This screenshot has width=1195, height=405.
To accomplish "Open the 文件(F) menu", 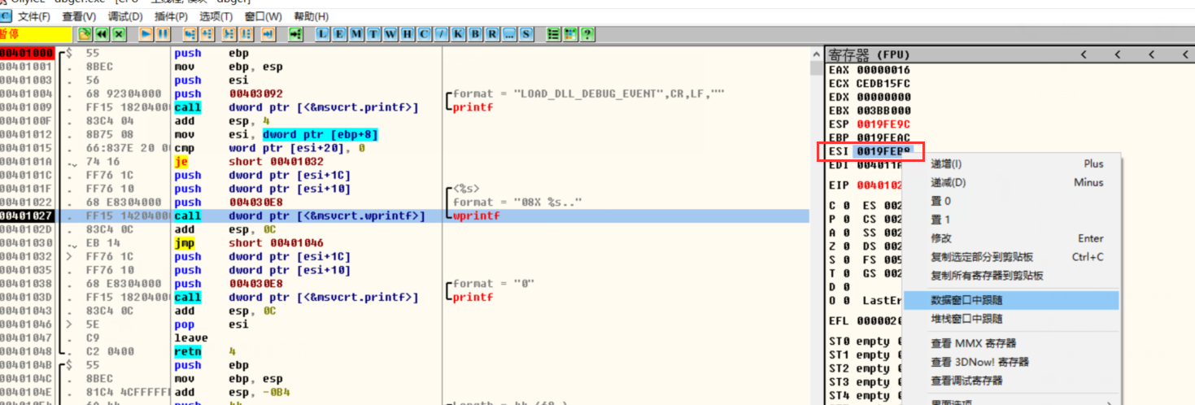I will pyautogui.click(x=33, y=16).
